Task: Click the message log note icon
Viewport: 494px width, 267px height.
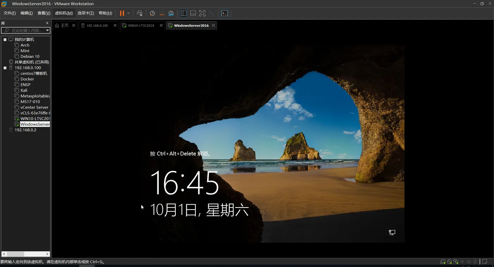Action: (485, 262)
